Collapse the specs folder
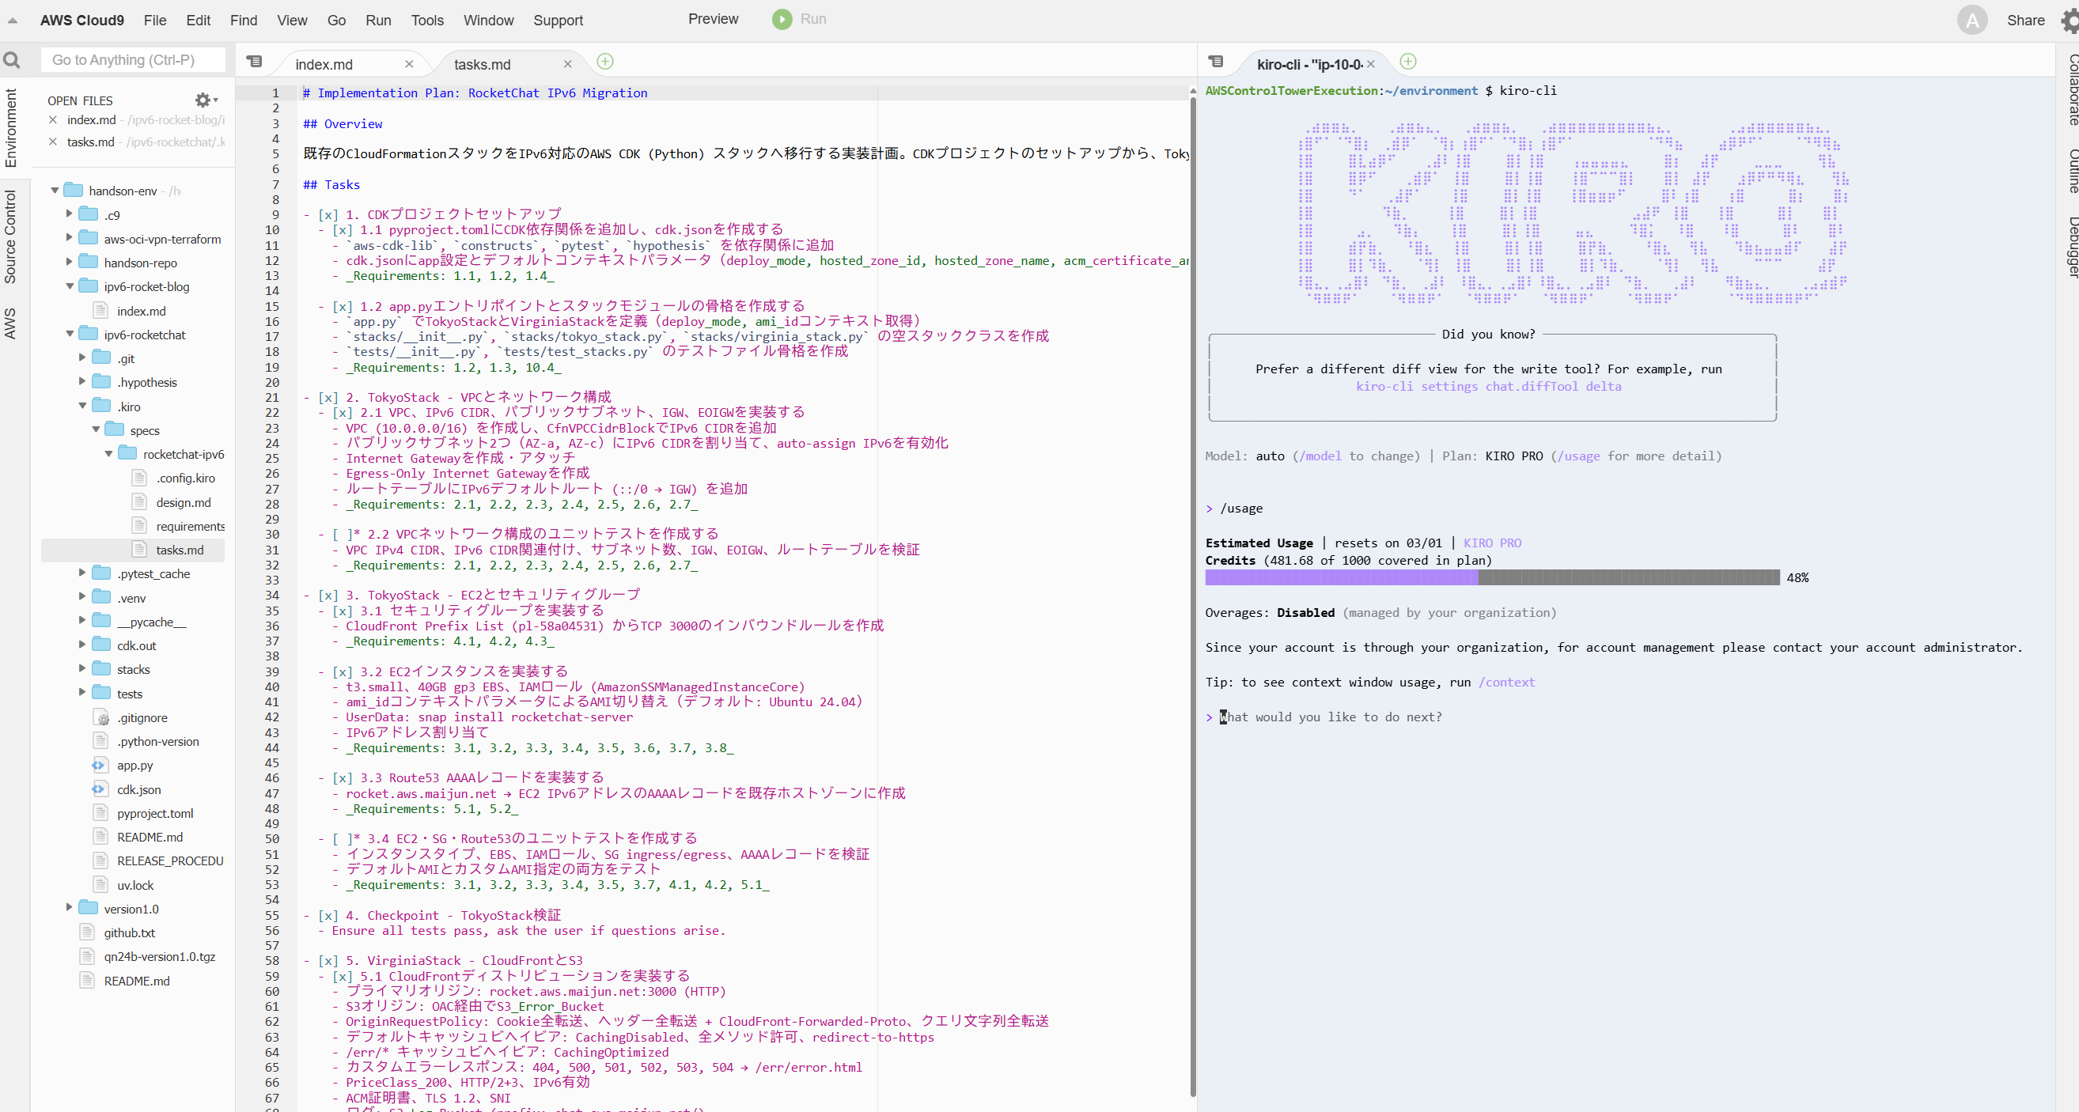Viewport: 2079px width, 1112px height. [x=96, y=430]
